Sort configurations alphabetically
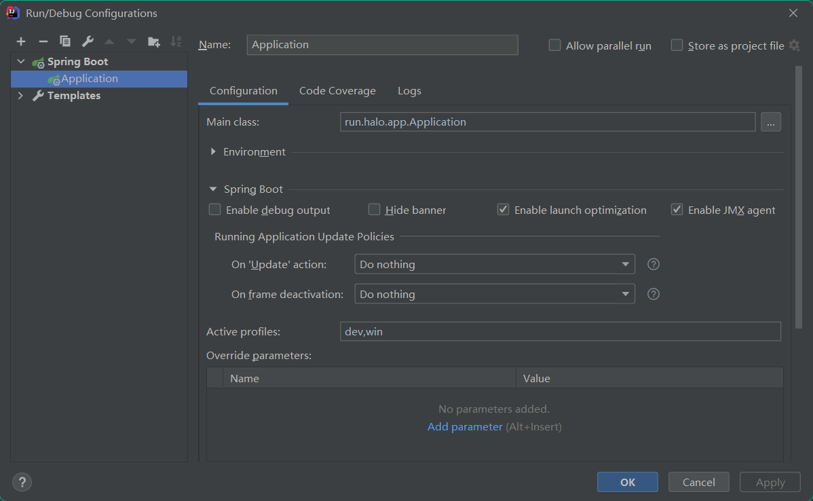The image size is (813, 501). 176,41
